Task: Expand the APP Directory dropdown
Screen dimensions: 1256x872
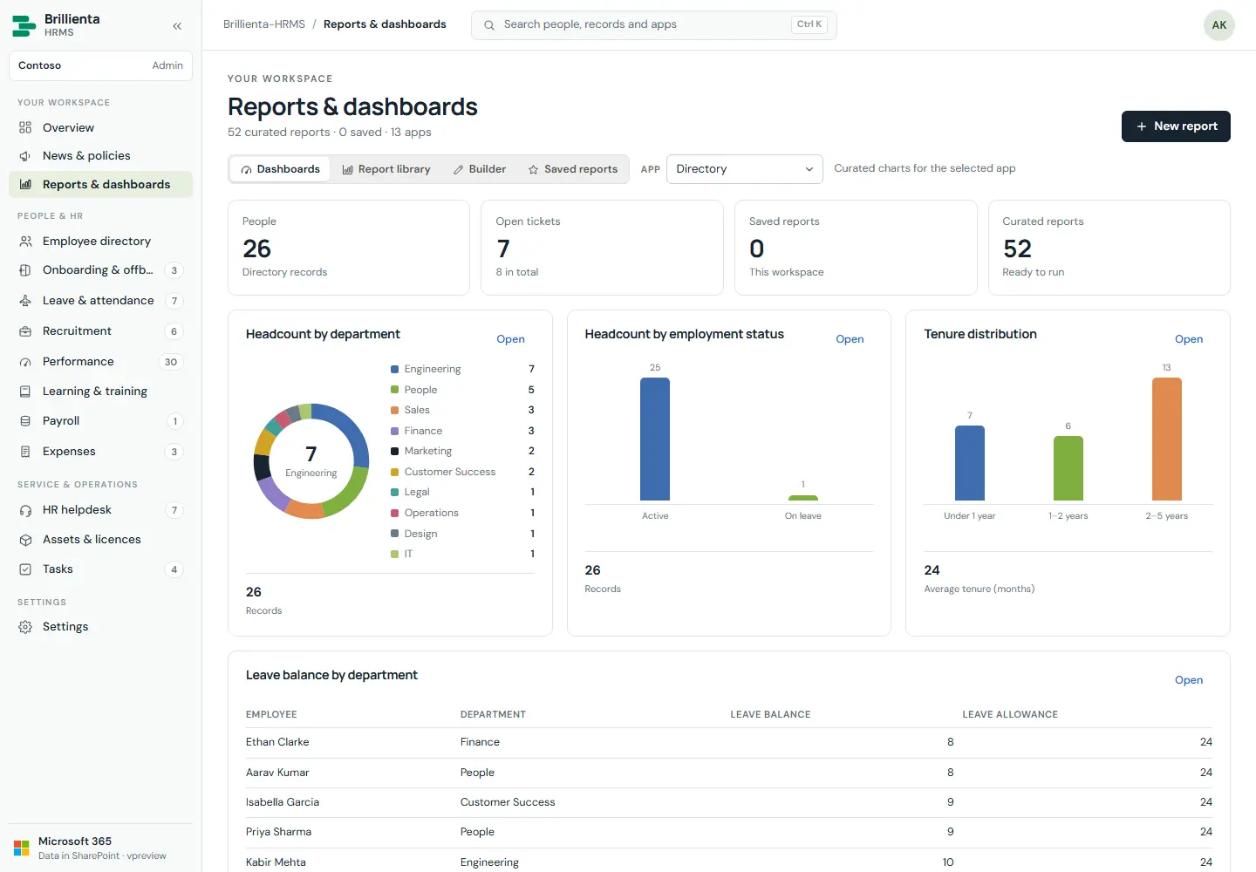Action: coord(745,169)
